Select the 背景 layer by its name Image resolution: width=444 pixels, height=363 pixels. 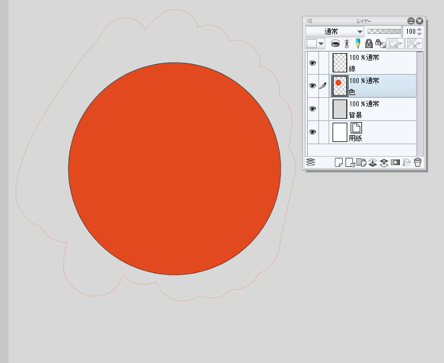pyautogui.click(x=356, y=115)
